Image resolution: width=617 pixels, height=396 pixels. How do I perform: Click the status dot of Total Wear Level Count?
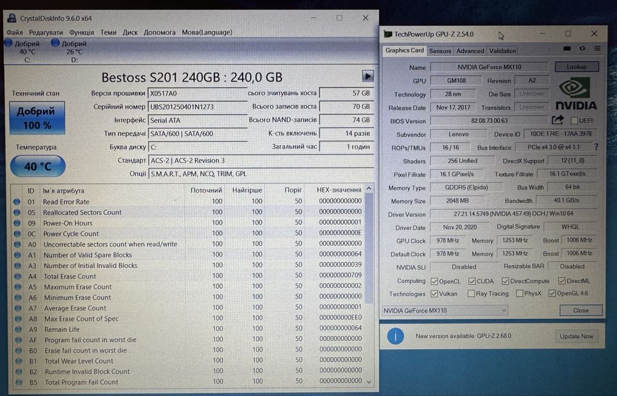pos(19,361)
